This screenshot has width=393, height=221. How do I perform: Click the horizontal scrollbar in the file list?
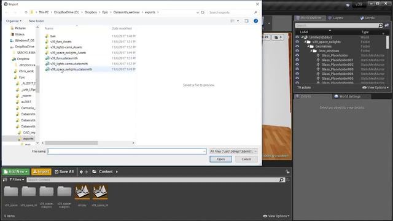coord(71,143)
